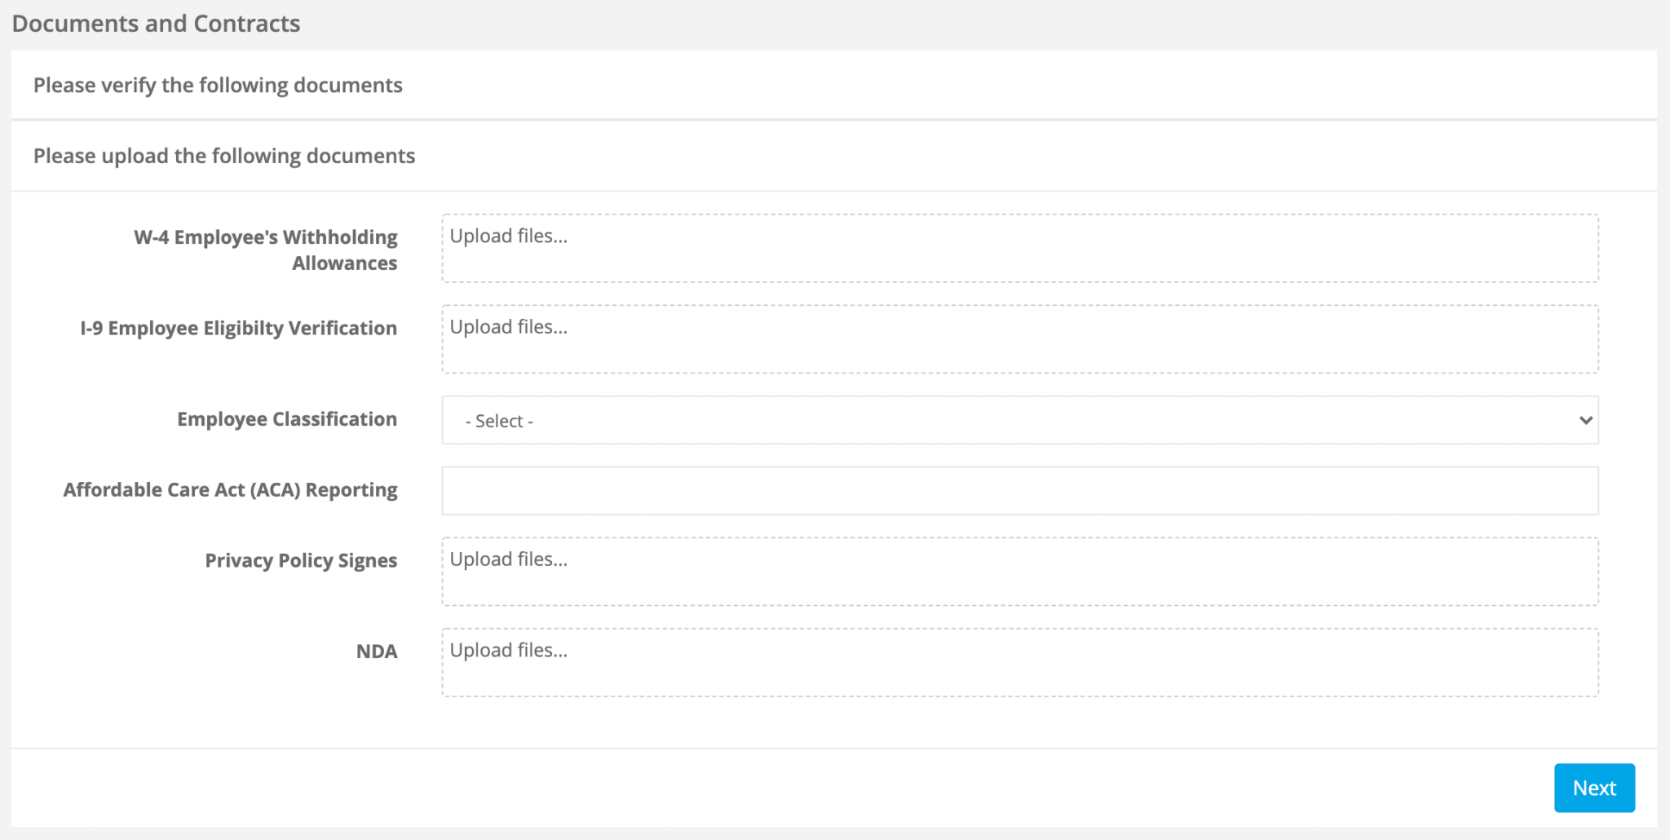Expand the 'Please verify the following documents' section
The image size is (1670, 840).
pos(218,85)
